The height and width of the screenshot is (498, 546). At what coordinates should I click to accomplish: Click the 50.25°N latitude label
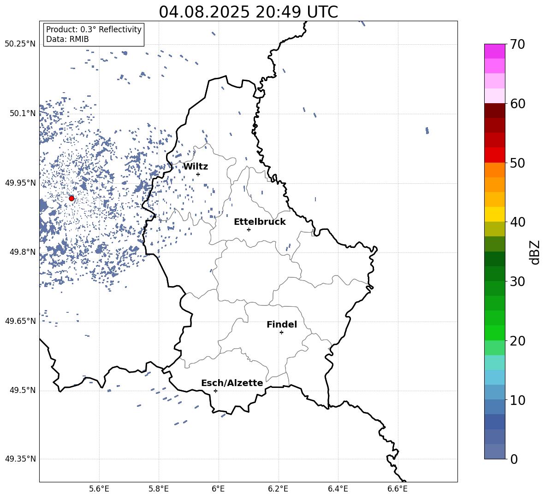[x=20, y=44]
